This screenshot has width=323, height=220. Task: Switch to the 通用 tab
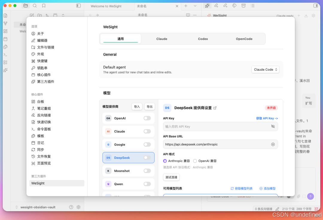click(121, 39)
